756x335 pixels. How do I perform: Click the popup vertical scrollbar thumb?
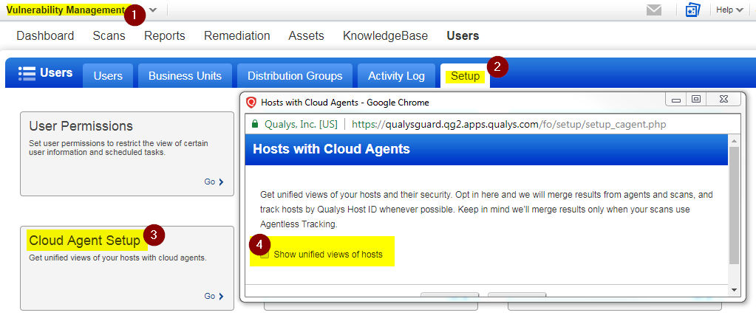pos(734,206)
